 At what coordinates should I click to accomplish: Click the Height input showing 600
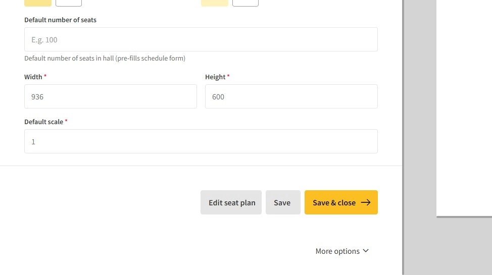(x=291, y=96)
